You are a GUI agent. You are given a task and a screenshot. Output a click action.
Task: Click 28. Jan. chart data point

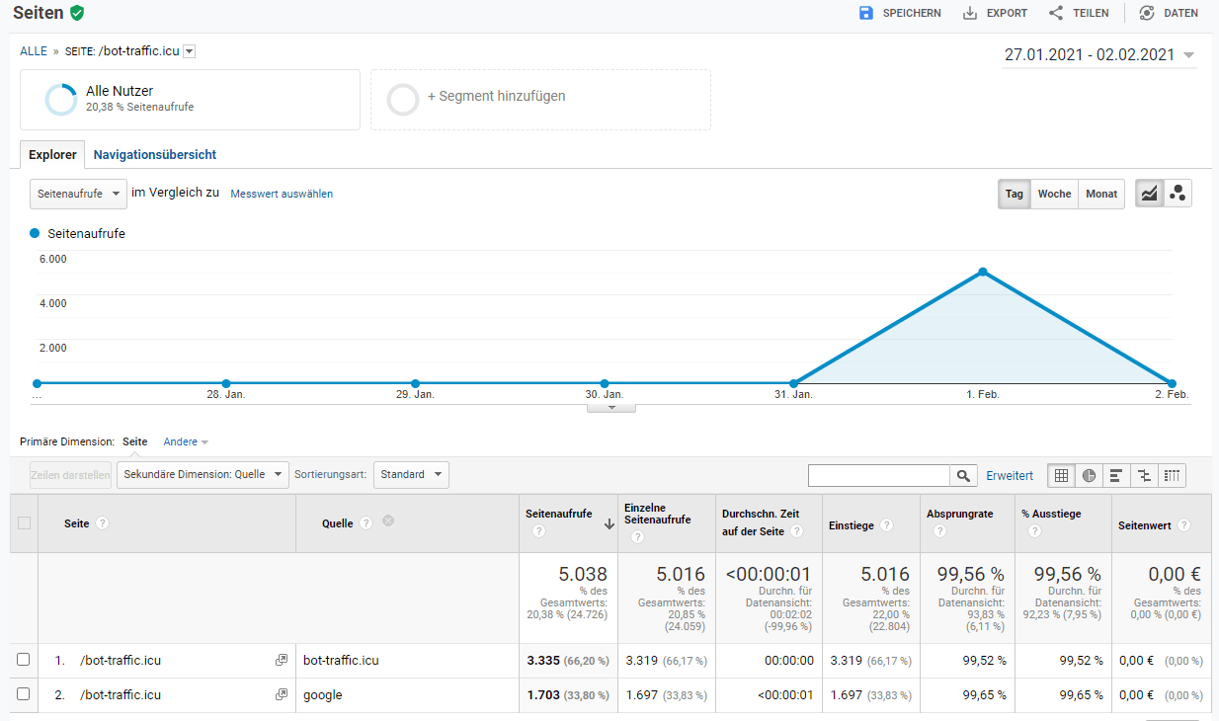click(226, 383)
